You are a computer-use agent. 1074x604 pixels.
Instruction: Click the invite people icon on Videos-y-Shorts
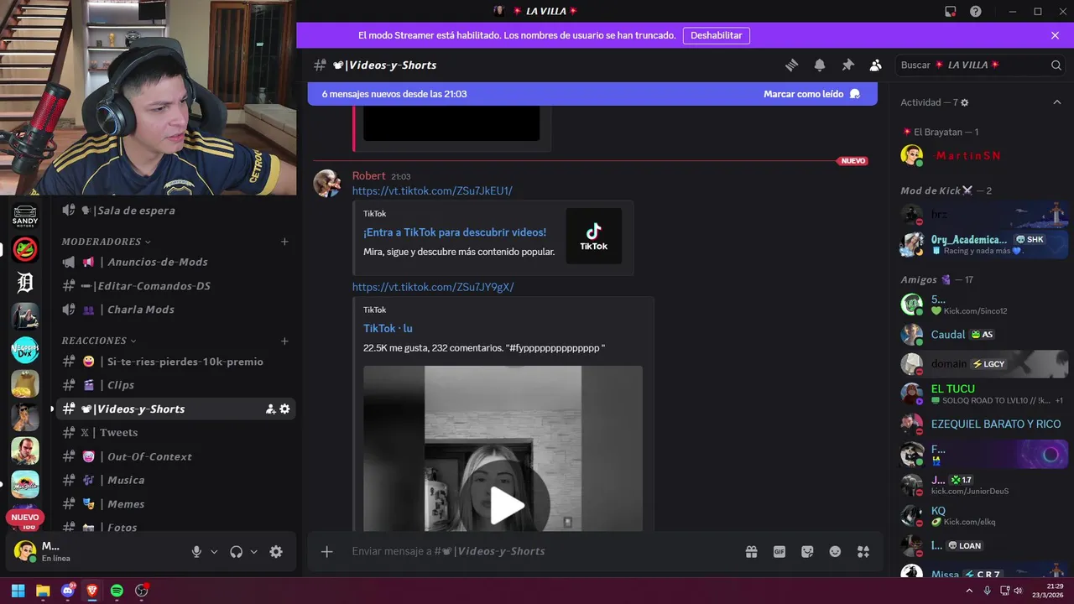270,409
